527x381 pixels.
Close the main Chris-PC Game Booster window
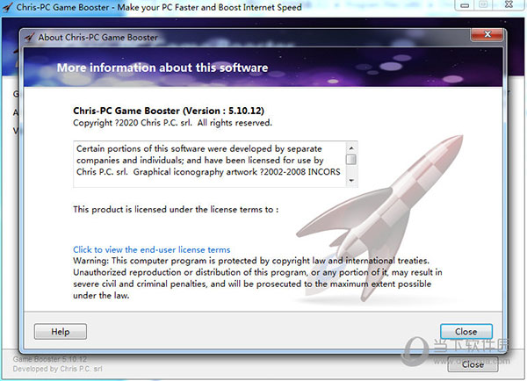[509, 4]
